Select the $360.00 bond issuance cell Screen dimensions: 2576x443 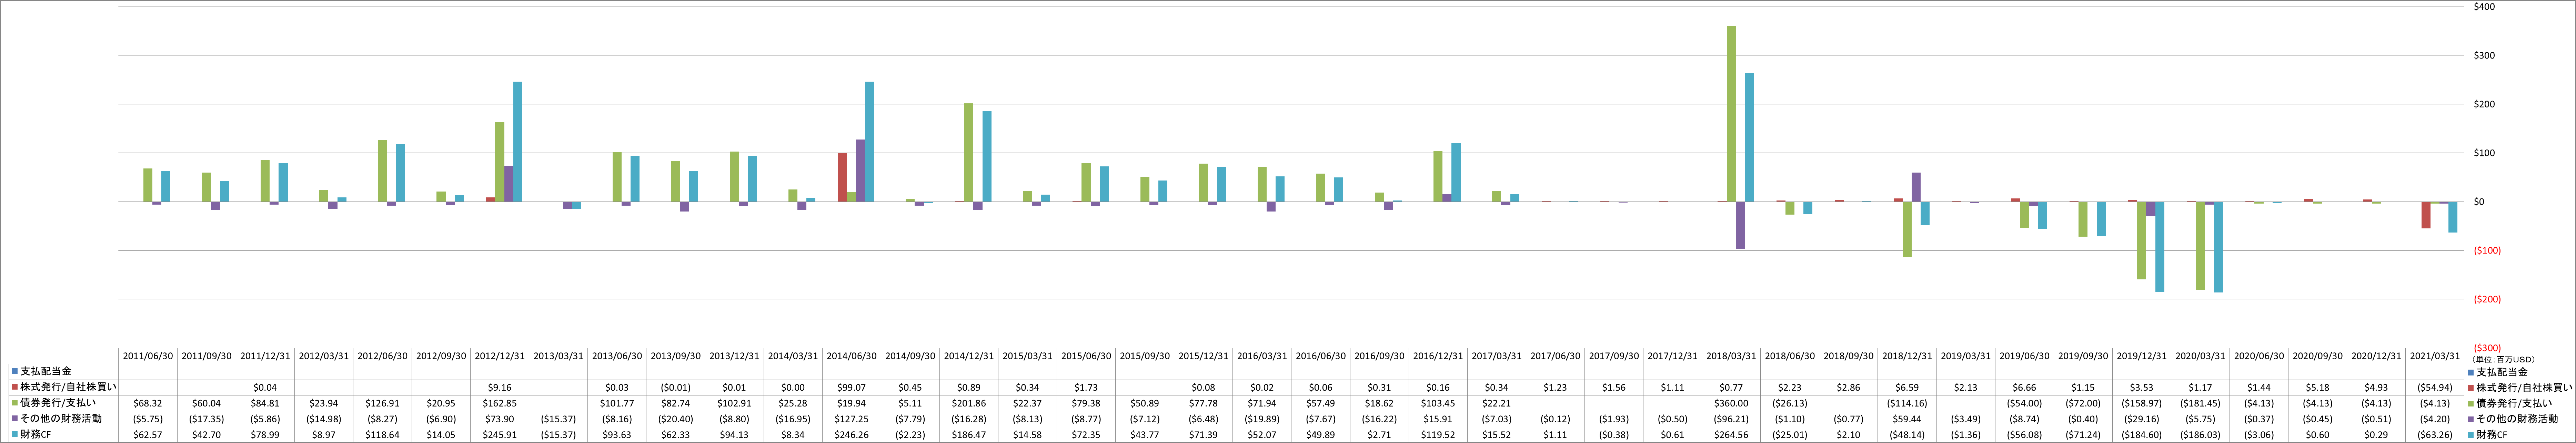[1731, 403]
